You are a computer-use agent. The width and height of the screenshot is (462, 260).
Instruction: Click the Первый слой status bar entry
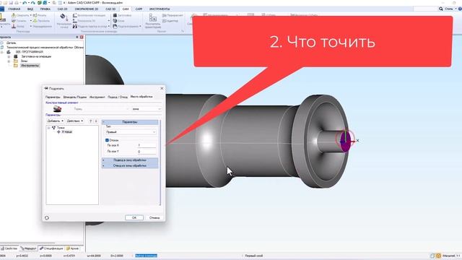[253, 256]
